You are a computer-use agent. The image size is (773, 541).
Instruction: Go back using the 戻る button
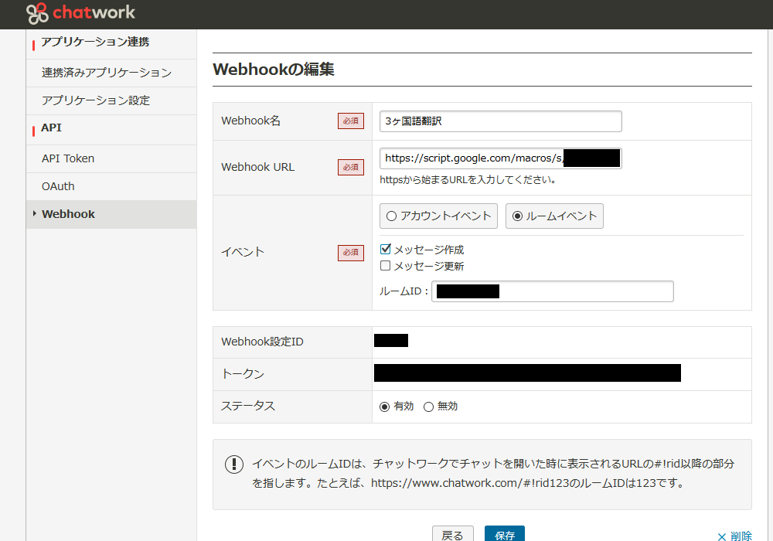(453, 535)
